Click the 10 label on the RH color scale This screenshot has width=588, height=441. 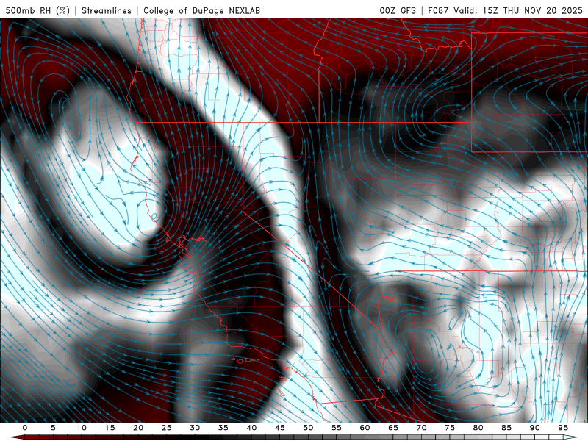[x=82, y=428]
